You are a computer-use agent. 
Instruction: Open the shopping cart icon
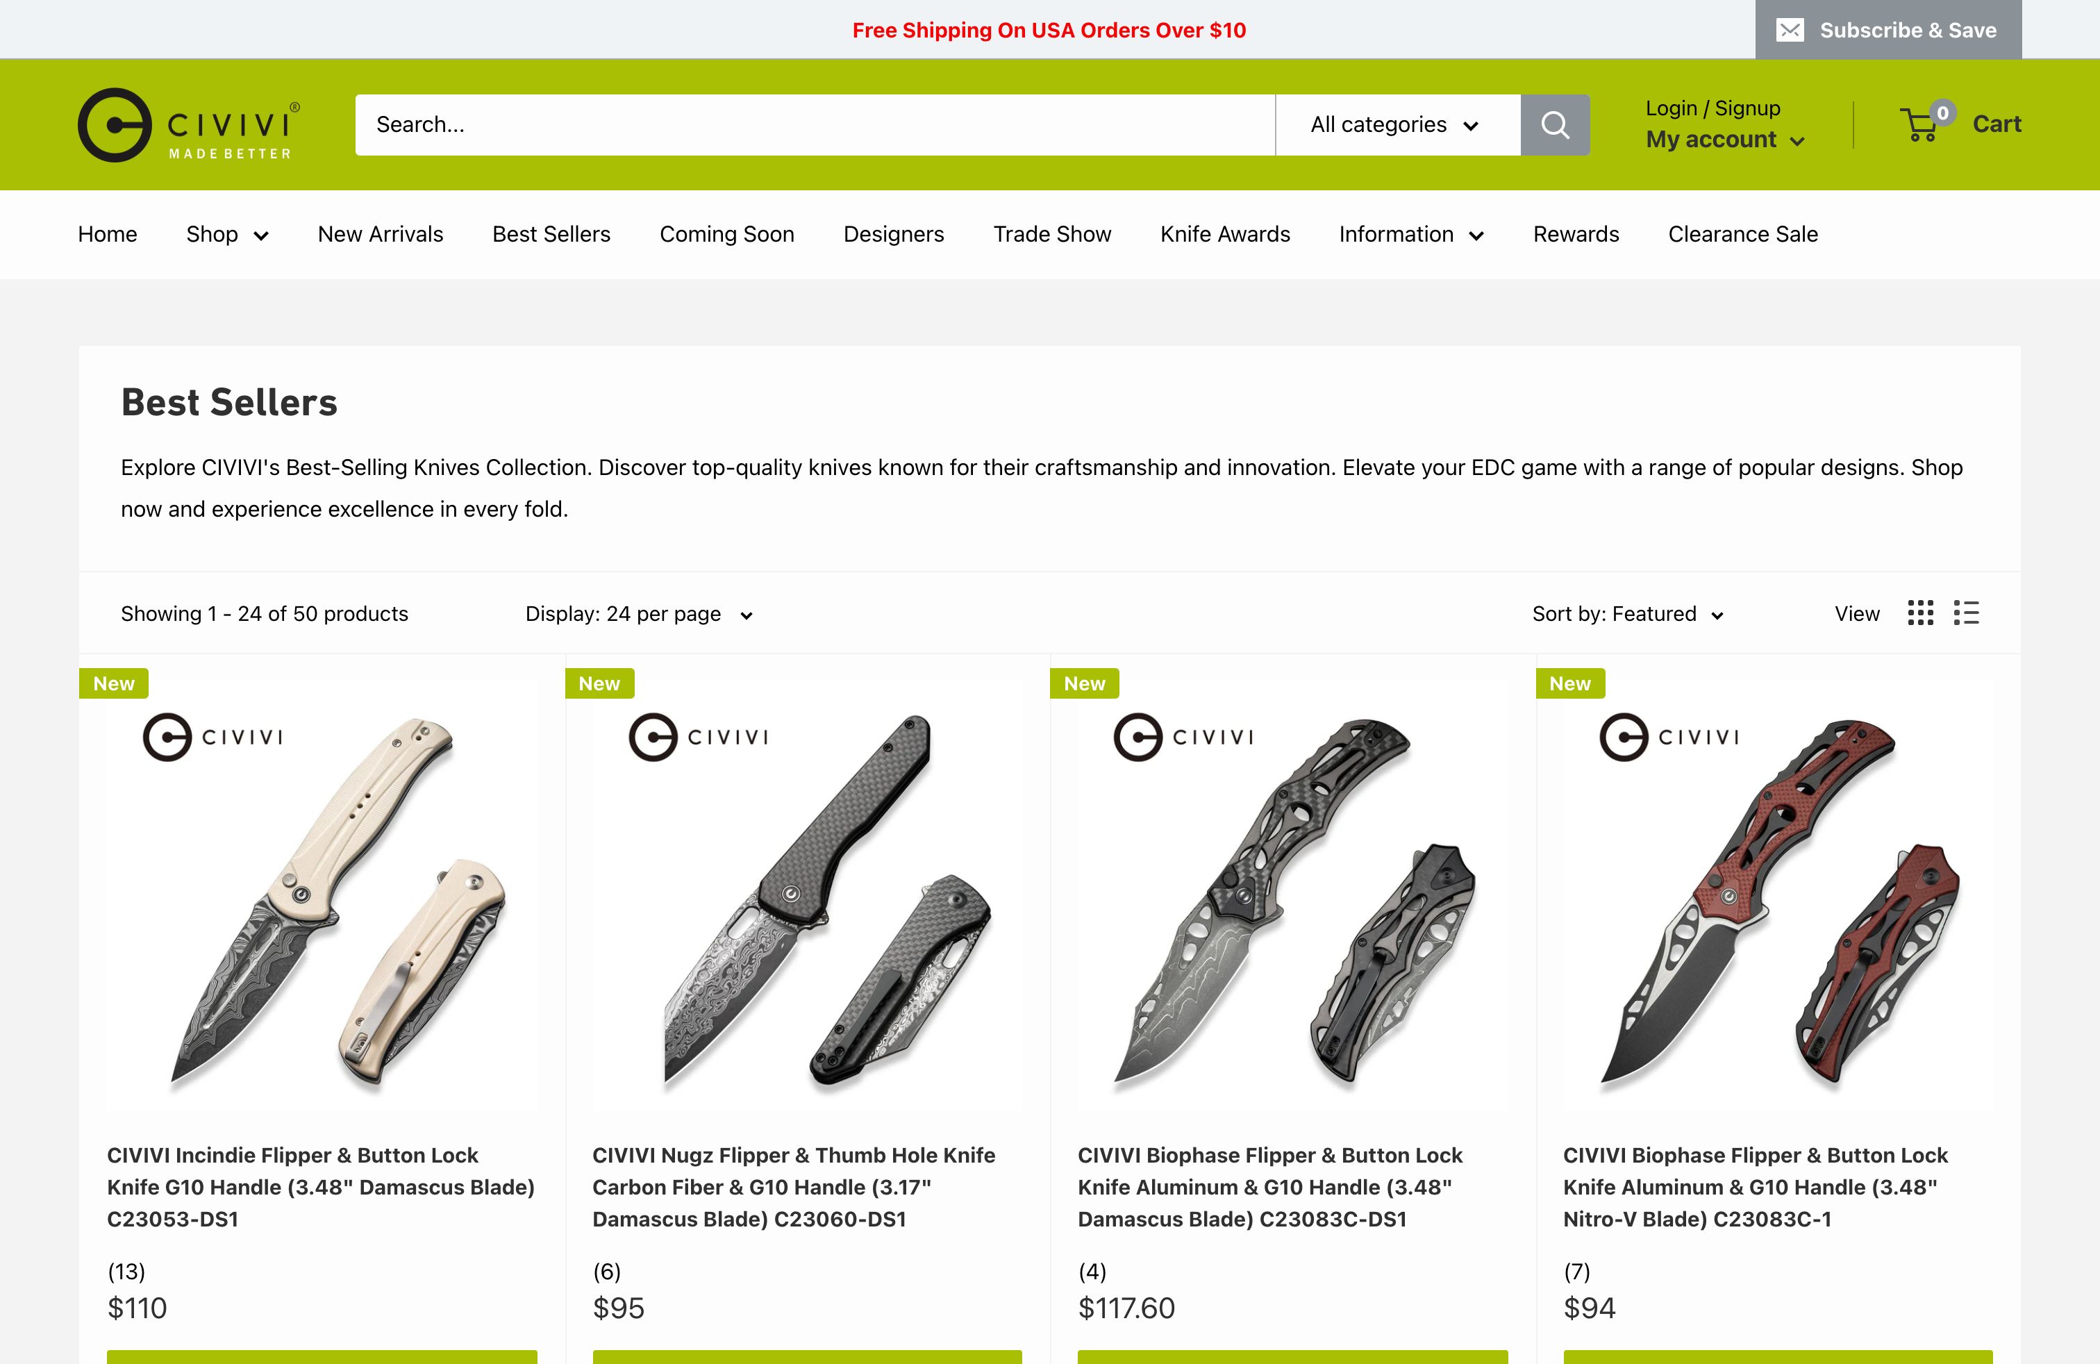tap(1920, 124)
